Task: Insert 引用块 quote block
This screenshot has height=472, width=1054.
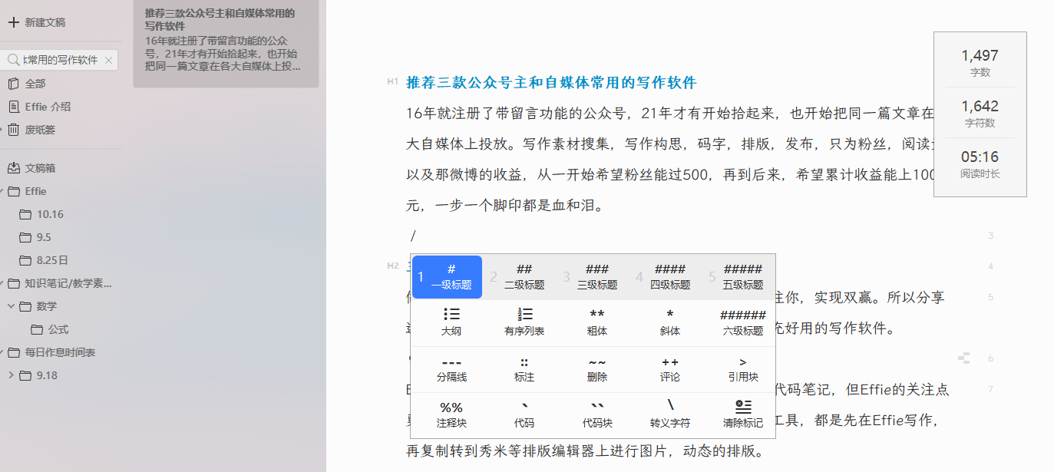Action: click(742, 369)
